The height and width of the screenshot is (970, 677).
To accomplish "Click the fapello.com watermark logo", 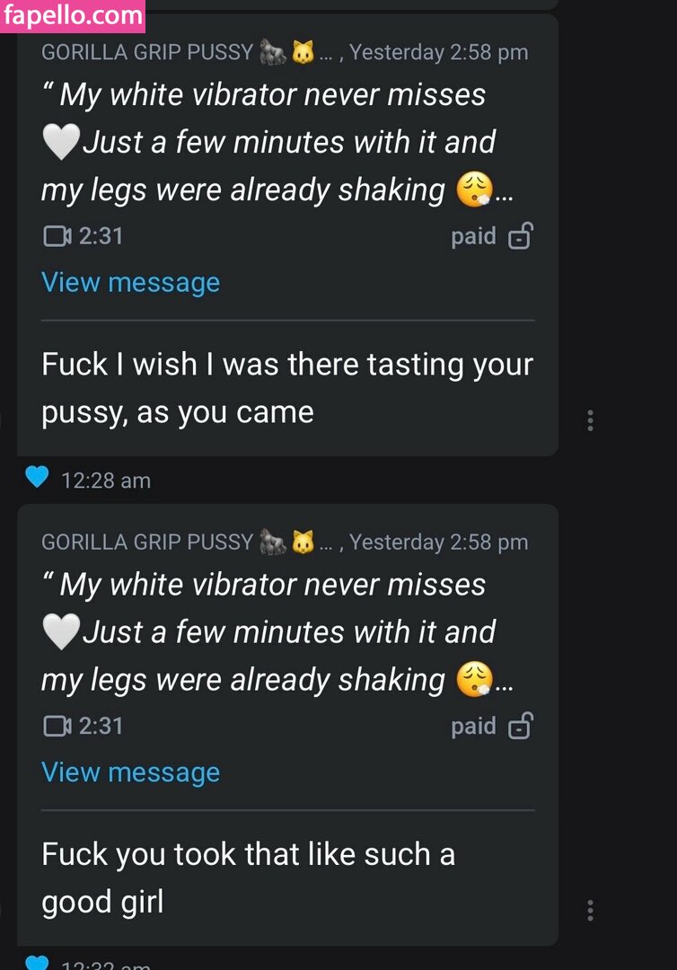I will pyautogui.click(x=72, y=16).
